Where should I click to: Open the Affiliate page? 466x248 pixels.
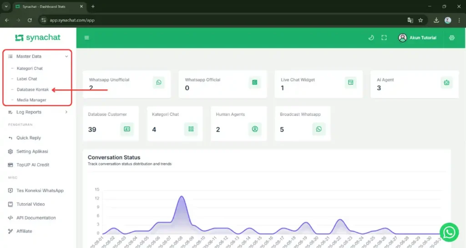tap(24, 231)
